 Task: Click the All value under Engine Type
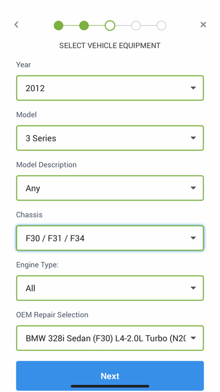pyautogui.click(x=30, y=288)
